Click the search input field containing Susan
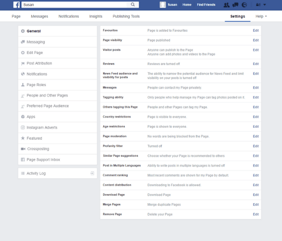This screenshot has height=241, width=282. click(x=75, y=5)
